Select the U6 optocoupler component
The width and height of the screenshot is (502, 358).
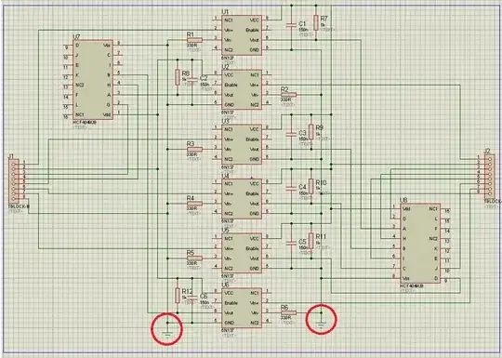[x=242, y=308]
